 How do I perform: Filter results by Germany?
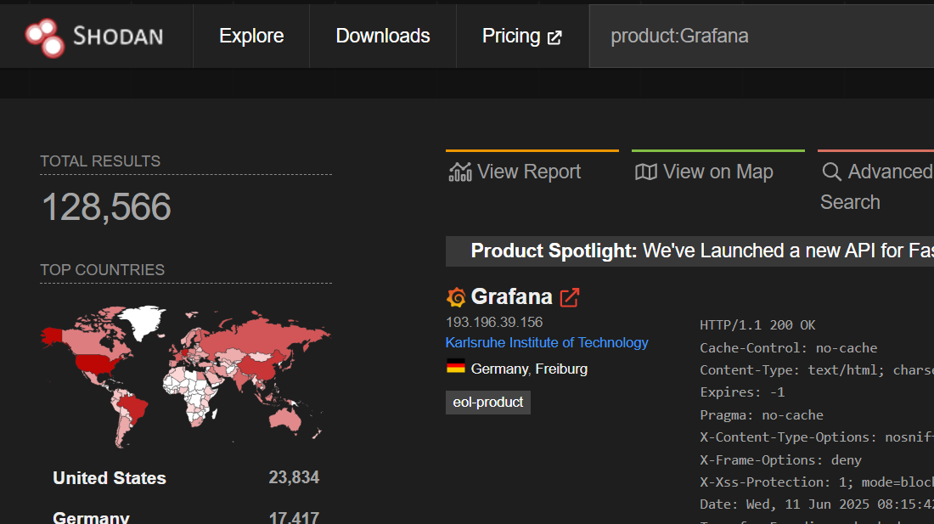tap(91, 516)
